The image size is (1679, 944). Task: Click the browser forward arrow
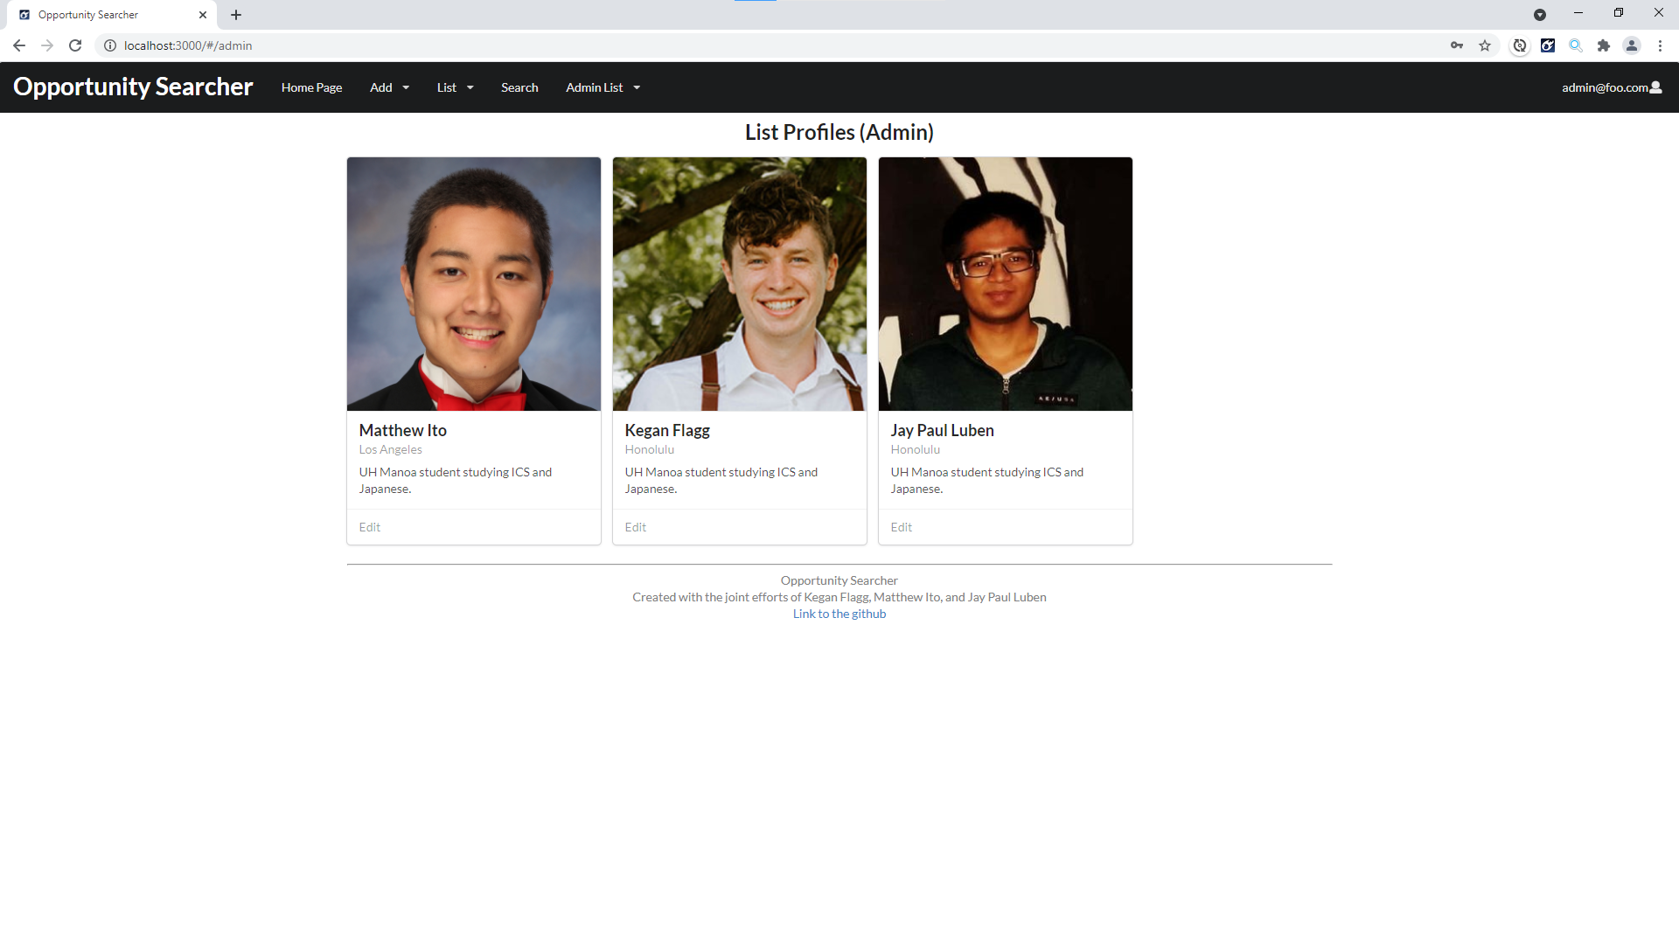(x=47, y=45)
